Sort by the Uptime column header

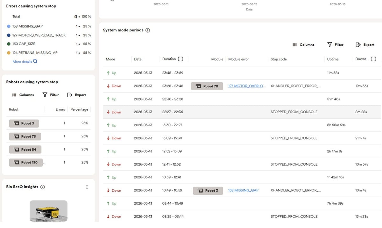pos(333,59)
